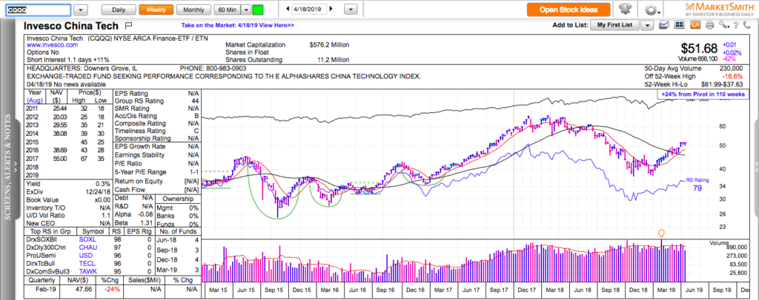Open the symbol history dropdown arrow
This screenshot has width=759, height=300.
coord(81,10)
